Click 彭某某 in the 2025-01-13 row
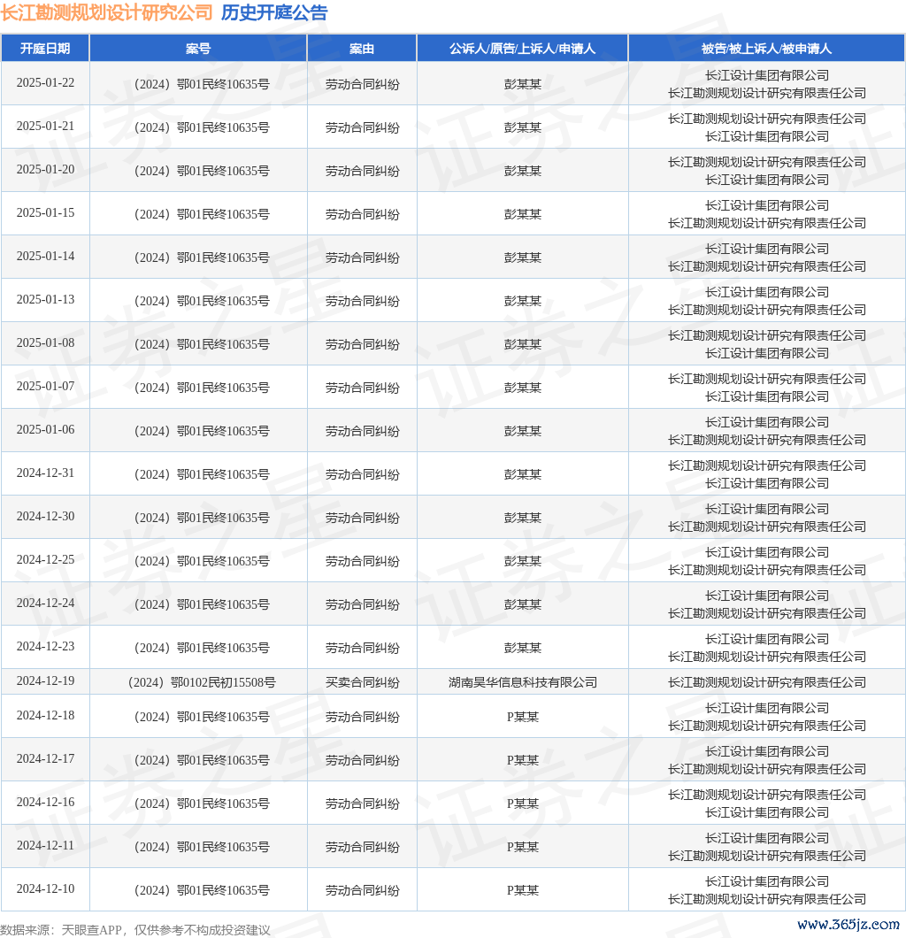This screenshot has width=906, height=938. click(523, 301)
